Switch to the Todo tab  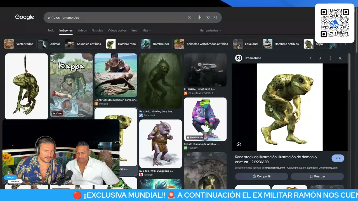tap(51, 30)
